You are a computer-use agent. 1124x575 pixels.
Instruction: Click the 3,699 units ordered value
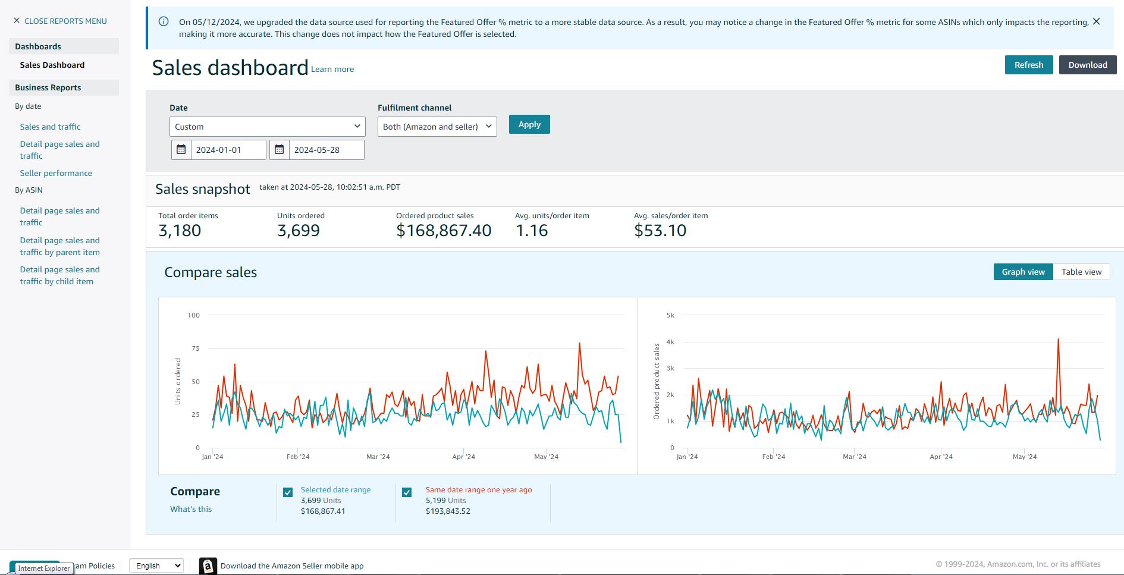coord(299,231)
